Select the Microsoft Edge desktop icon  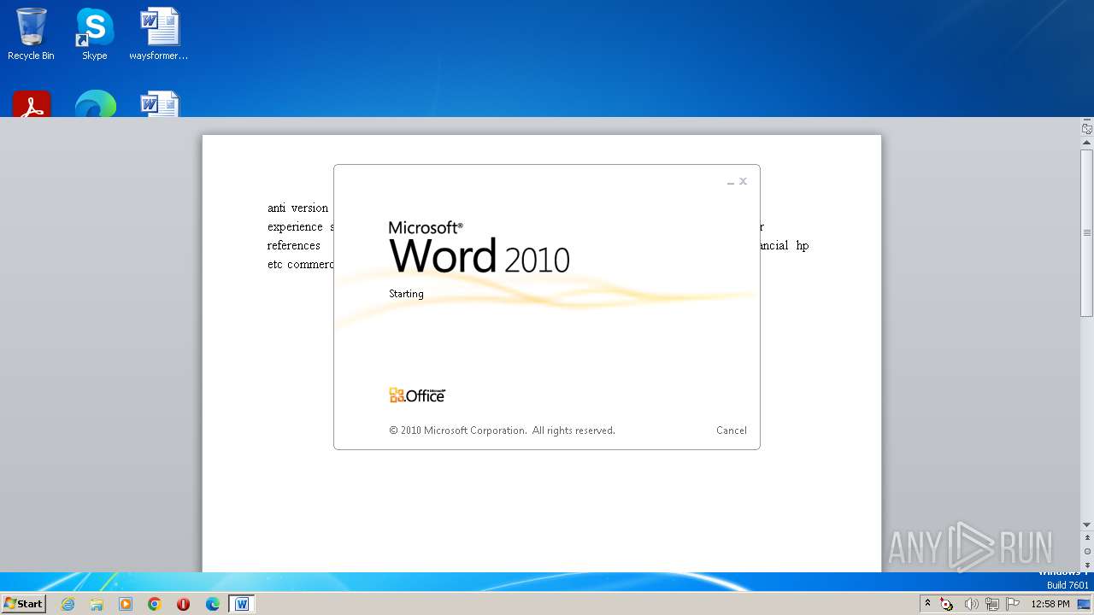coord(95,103)
